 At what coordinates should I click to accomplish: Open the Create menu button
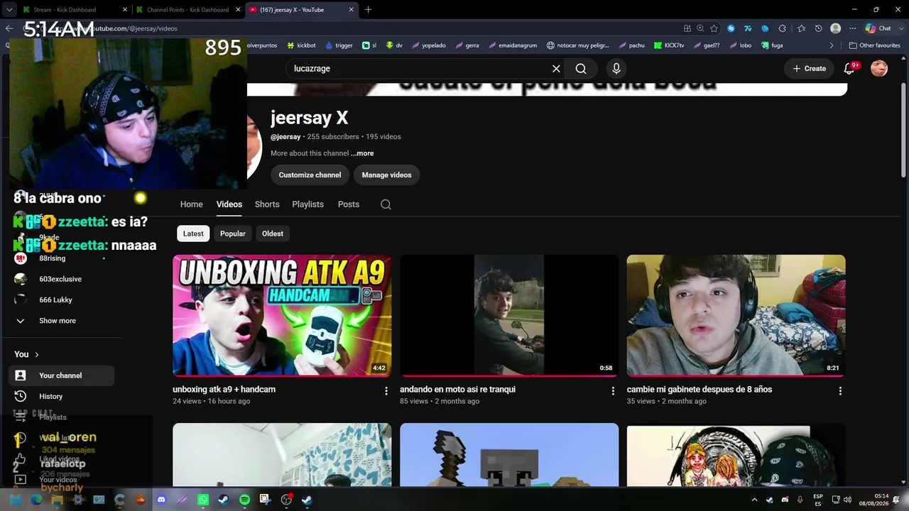(x=809, y=69)
